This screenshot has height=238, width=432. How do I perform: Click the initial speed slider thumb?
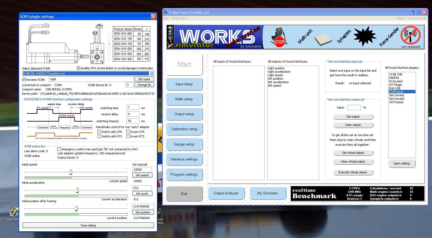click(70, 172)
